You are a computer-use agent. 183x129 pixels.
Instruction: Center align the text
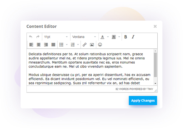pyautogui.click(x=39, y=44)
